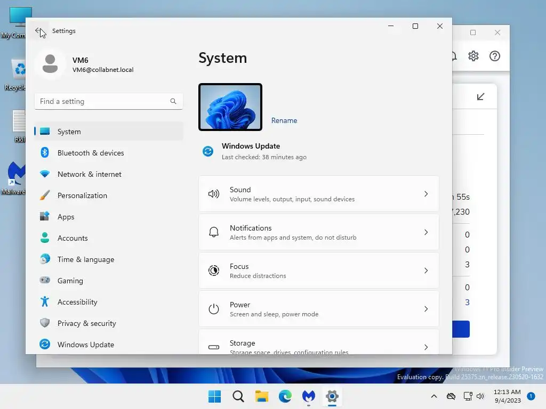Click the cloud sync tray icon
The image size is (546, 409).
451,396
